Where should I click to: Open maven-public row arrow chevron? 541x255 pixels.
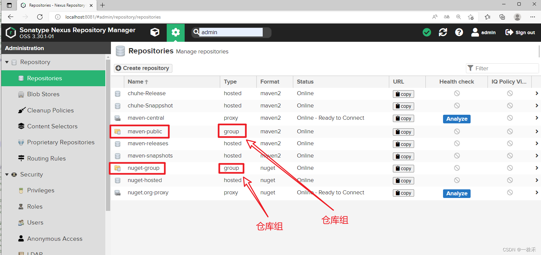point(537,131)
